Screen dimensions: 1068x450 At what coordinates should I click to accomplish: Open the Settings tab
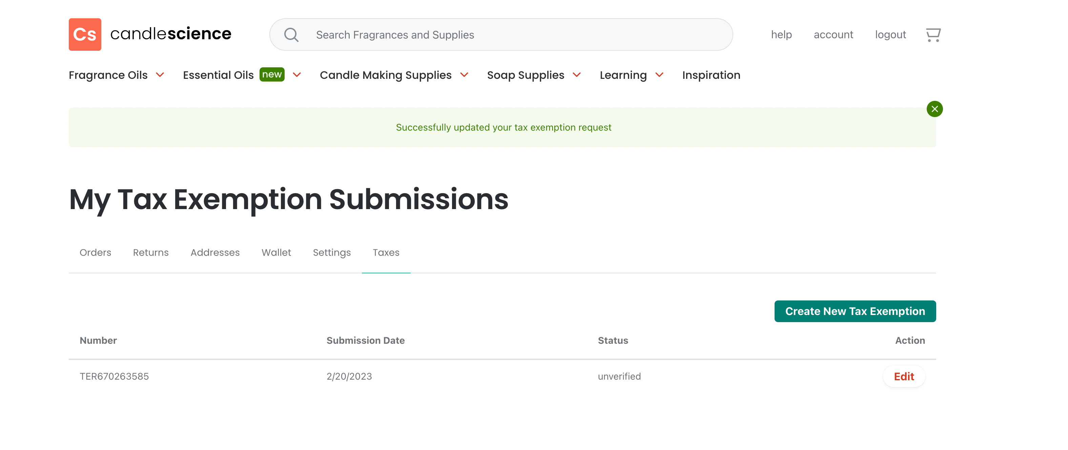[x=332, y=252]
